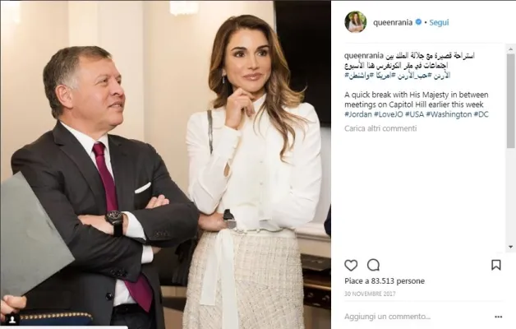
Task: Click 30 NOVEMBRE 2017 post date
Action: [370, 294]
